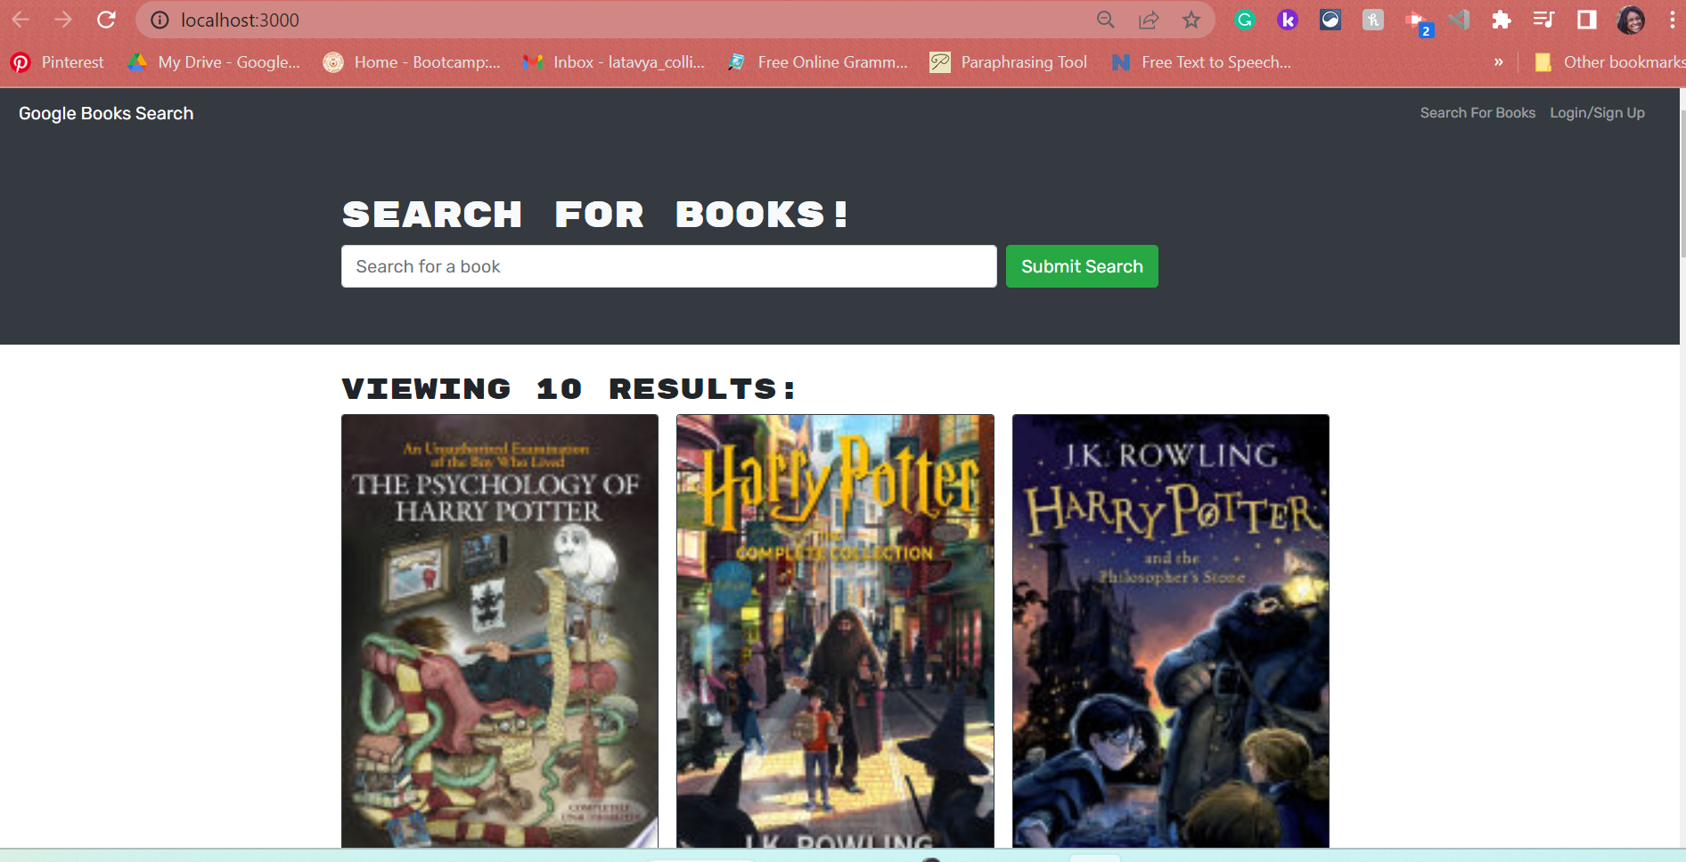
Task: Click the browser back arrow
Action: [20, 20]
